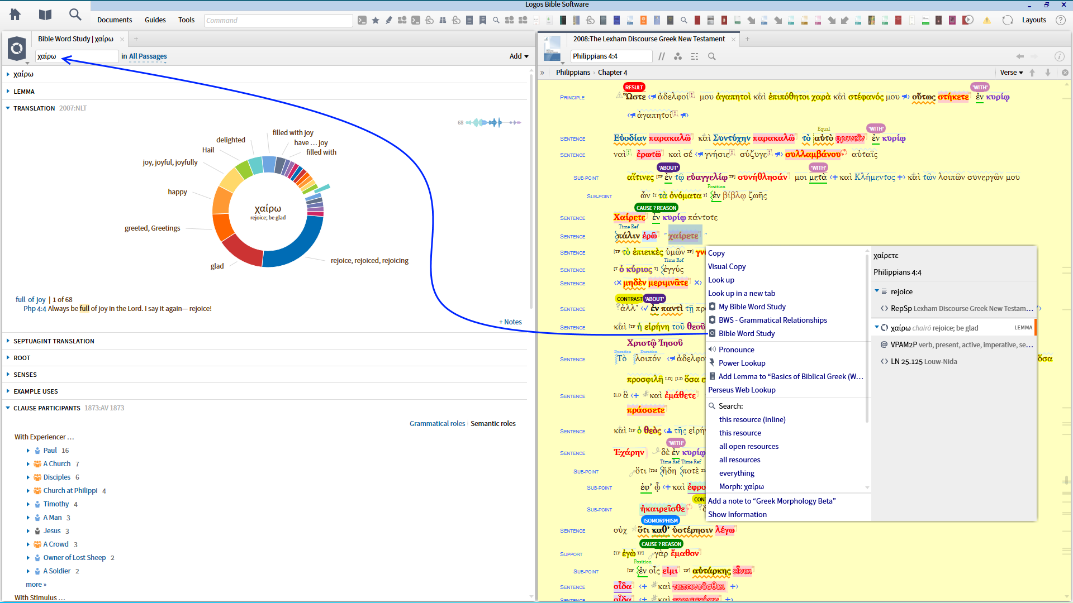The height and width of the screenshot is (603, 1073).
Task: Open the Bible Word Study panel menu icon
Action: point(17,49)
